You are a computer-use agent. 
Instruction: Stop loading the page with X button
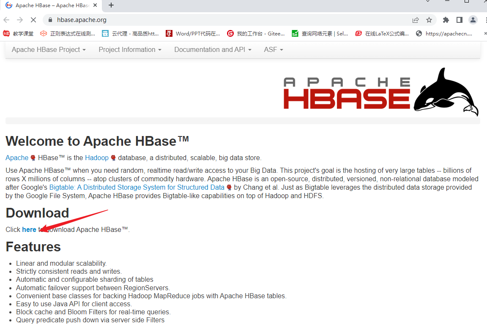pyautogui.click(x=33, y=20)
